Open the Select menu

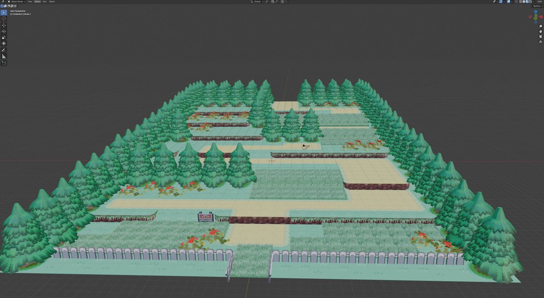point(37,2)
